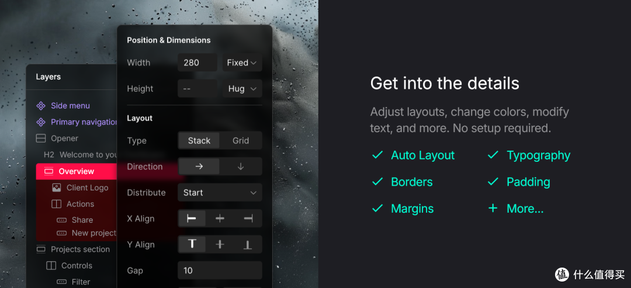Click the Share button layer icon
631x288 pixels.
coord(61,220)
